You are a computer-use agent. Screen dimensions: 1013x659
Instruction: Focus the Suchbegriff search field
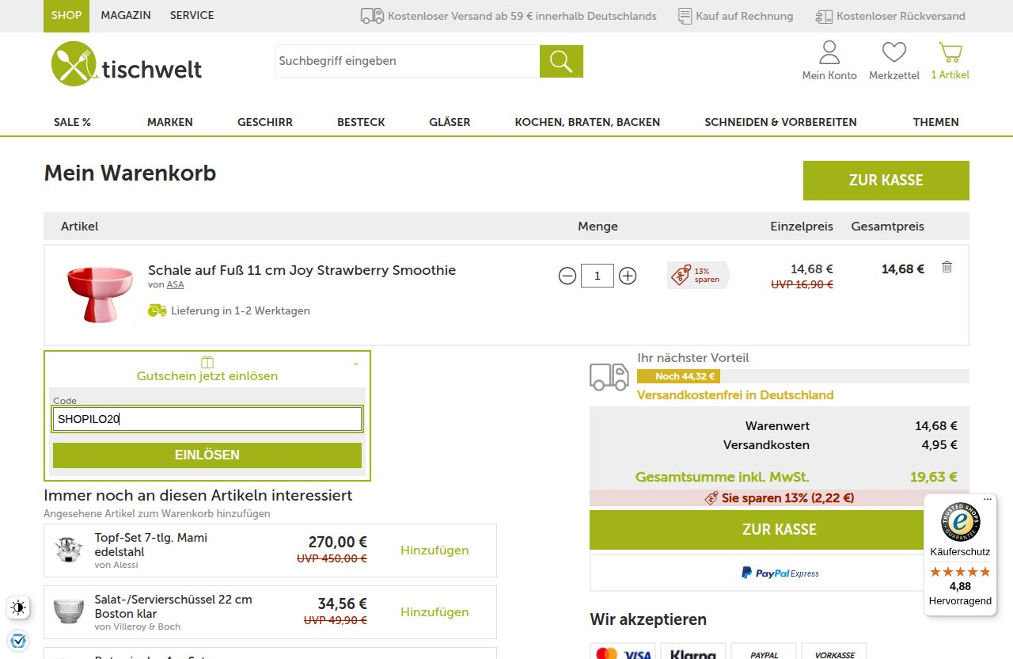click(x=408, y=61)
